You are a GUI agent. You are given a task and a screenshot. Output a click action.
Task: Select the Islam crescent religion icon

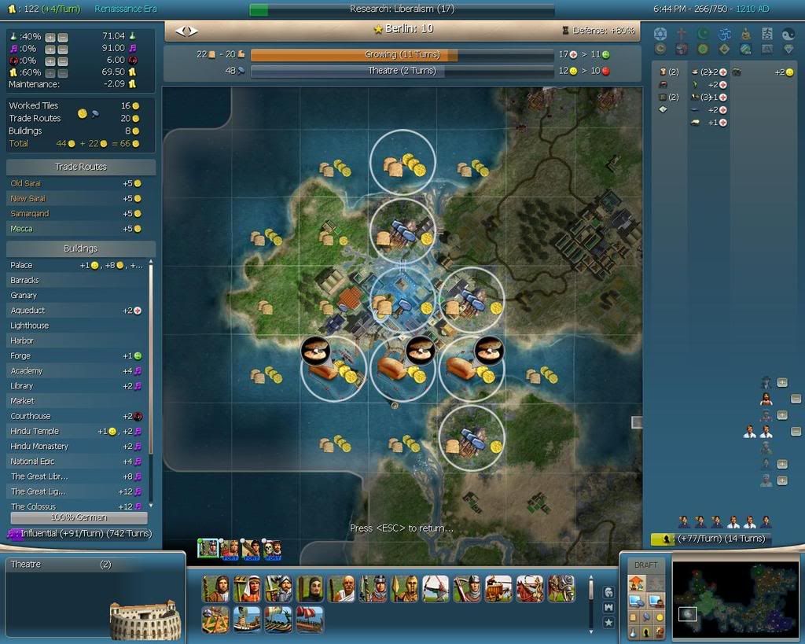click(703, 34)
